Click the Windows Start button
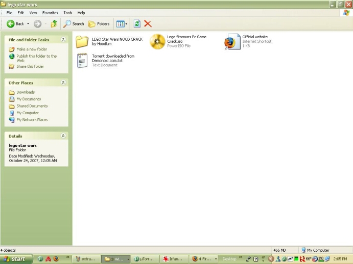Image resolution: width=353 pixels, height=264 pixels. [x=14, y=259]
